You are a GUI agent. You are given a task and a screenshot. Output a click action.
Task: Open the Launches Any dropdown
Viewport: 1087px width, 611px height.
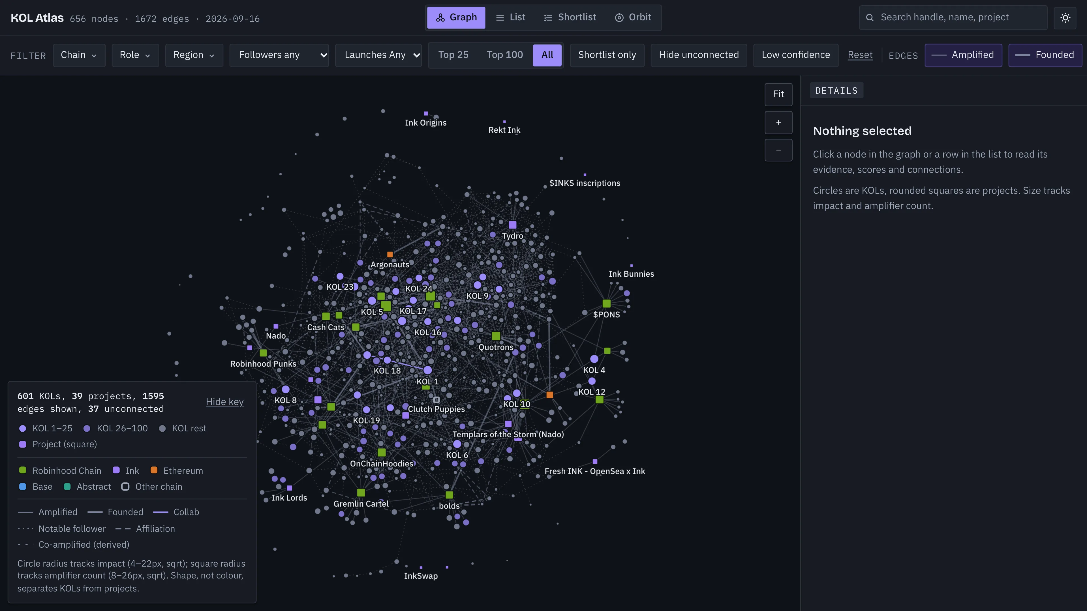click(x=378, y=55)
